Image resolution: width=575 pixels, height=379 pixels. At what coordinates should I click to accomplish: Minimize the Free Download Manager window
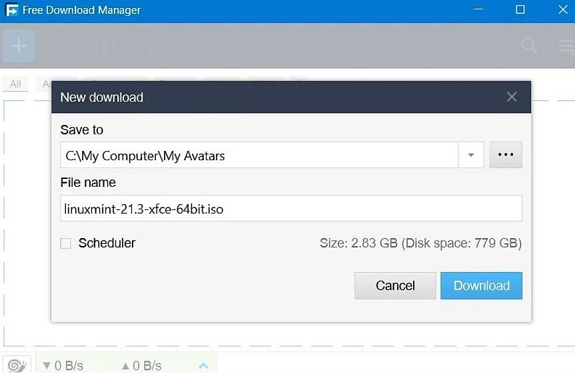click(x=477, y=10)
